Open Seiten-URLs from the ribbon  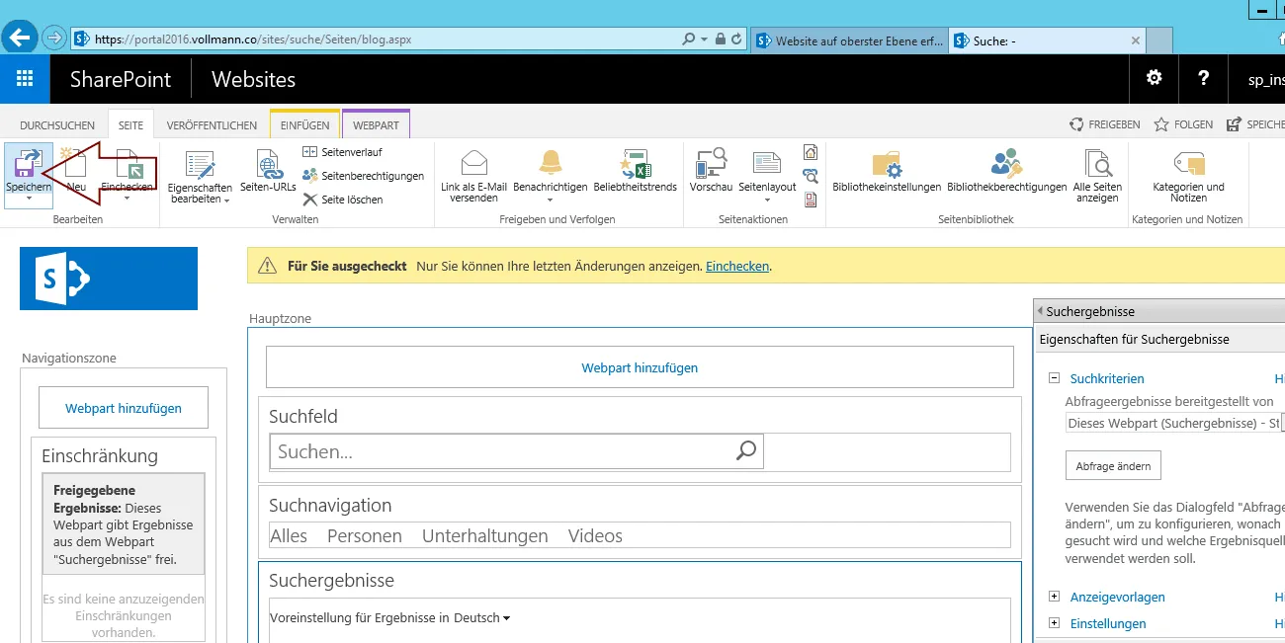268,171
